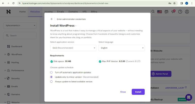Click the US flag language icon
Screen dimensions: 195x104
(159, 12)
